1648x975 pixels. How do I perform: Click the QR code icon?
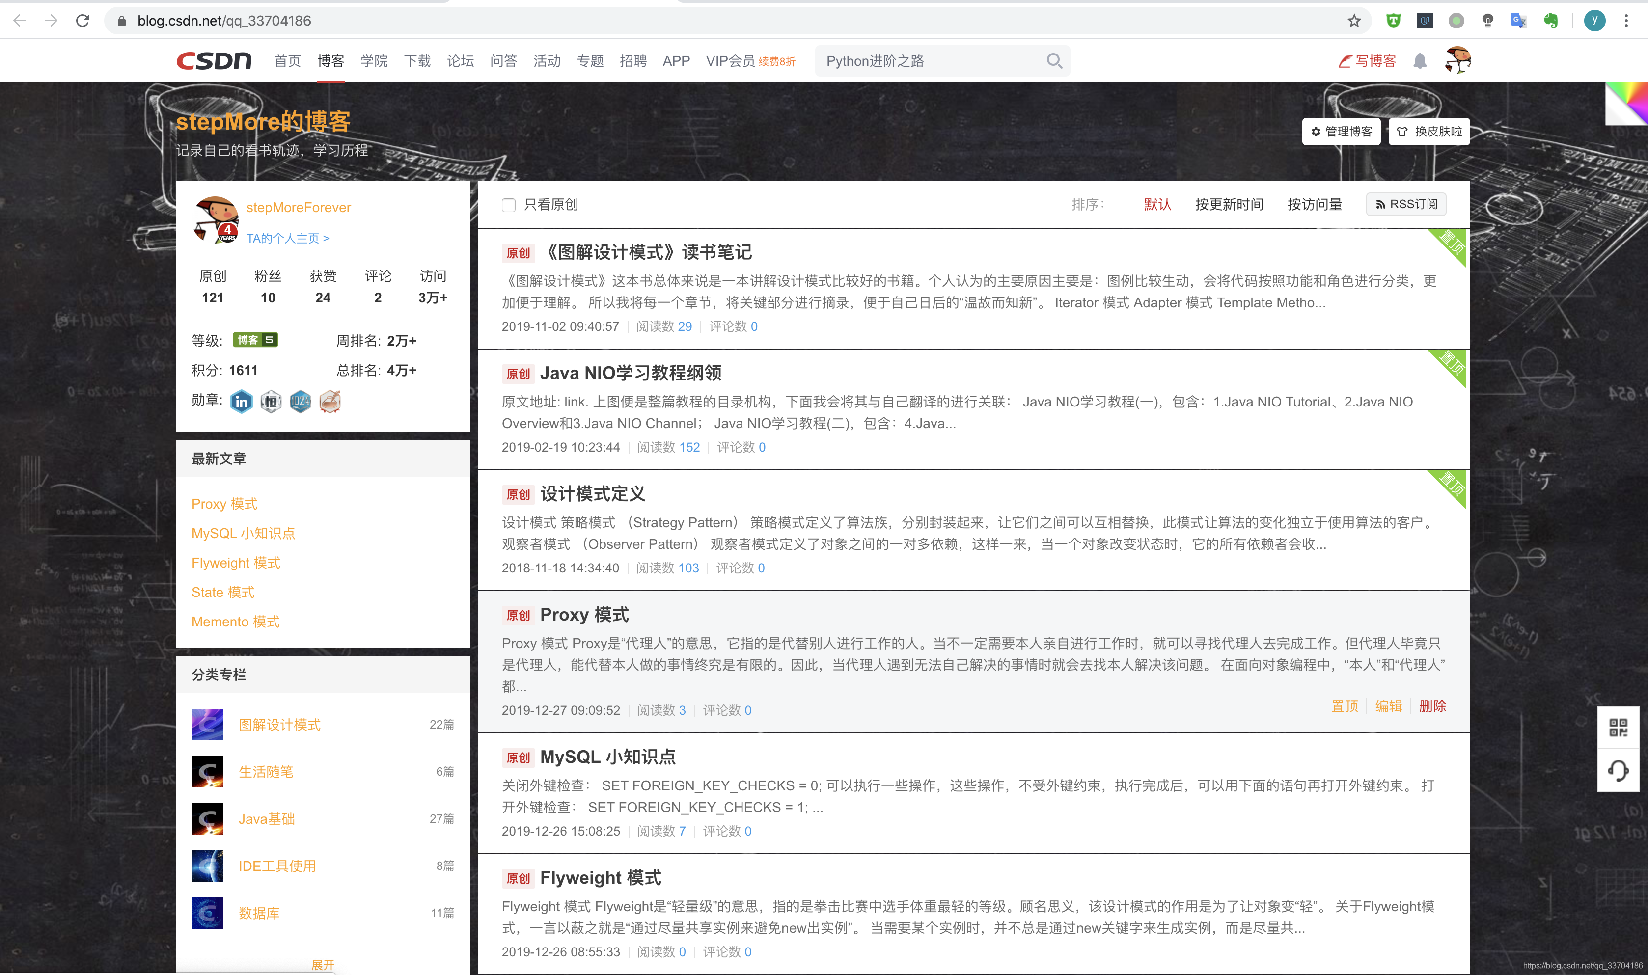1618,727
